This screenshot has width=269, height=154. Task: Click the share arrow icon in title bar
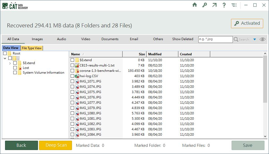click(x=214, y=5)
